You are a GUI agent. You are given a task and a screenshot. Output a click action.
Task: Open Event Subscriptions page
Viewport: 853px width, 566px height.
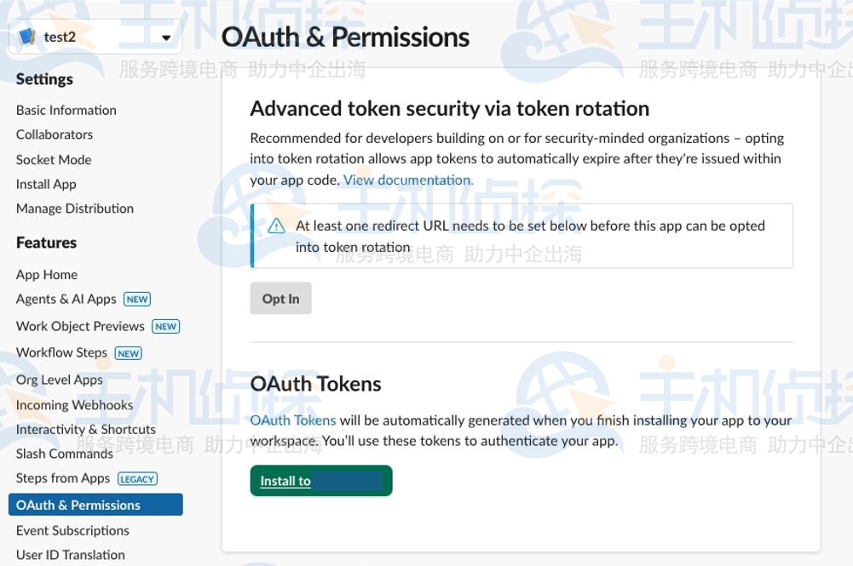[73, 530]
